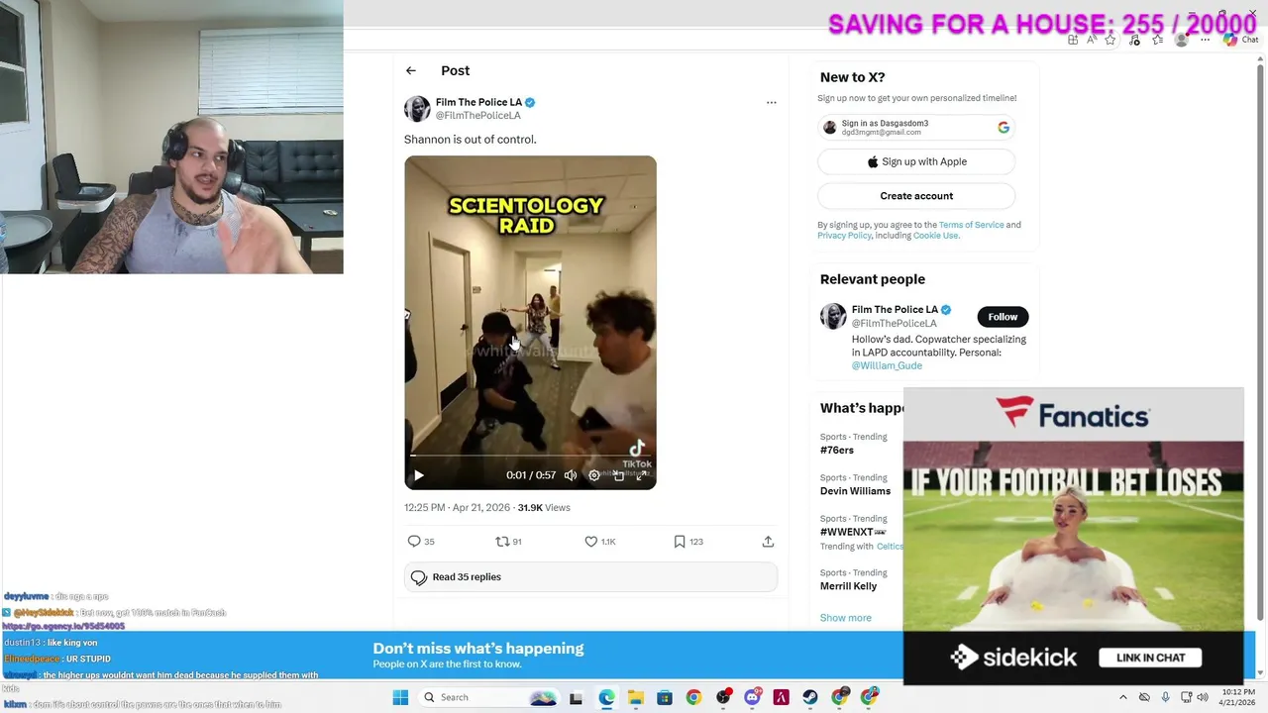Go back using the Post back arrow
This screenshot has width=1268, height=713.
(410, 70)
